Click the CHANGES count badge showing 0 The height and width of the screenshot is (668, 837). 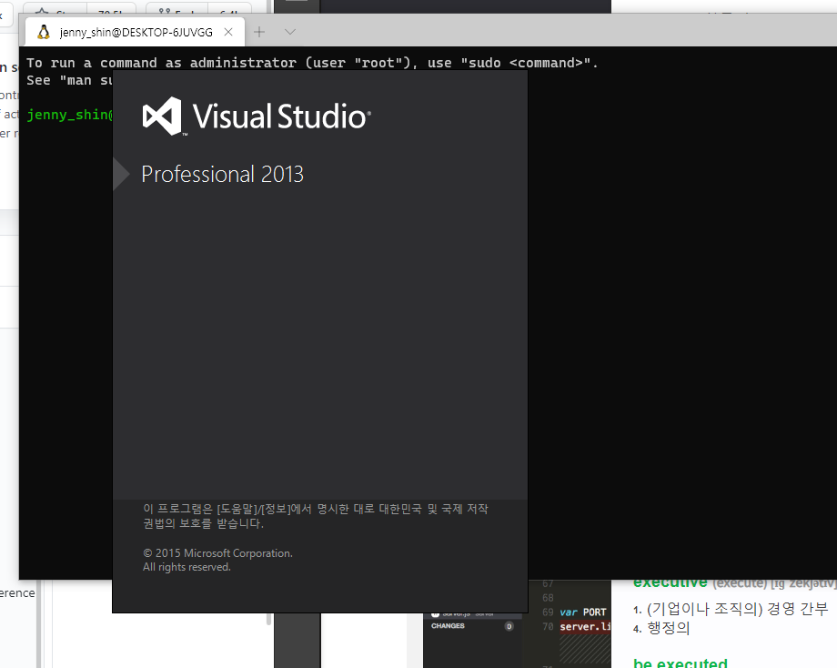pos(509,626)
